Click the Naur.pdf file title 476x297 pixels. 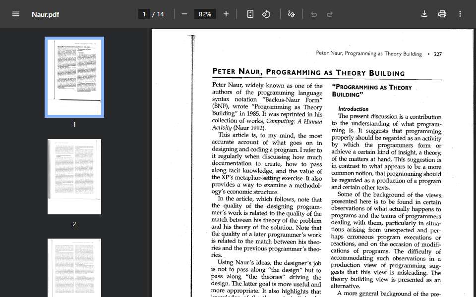45,14
